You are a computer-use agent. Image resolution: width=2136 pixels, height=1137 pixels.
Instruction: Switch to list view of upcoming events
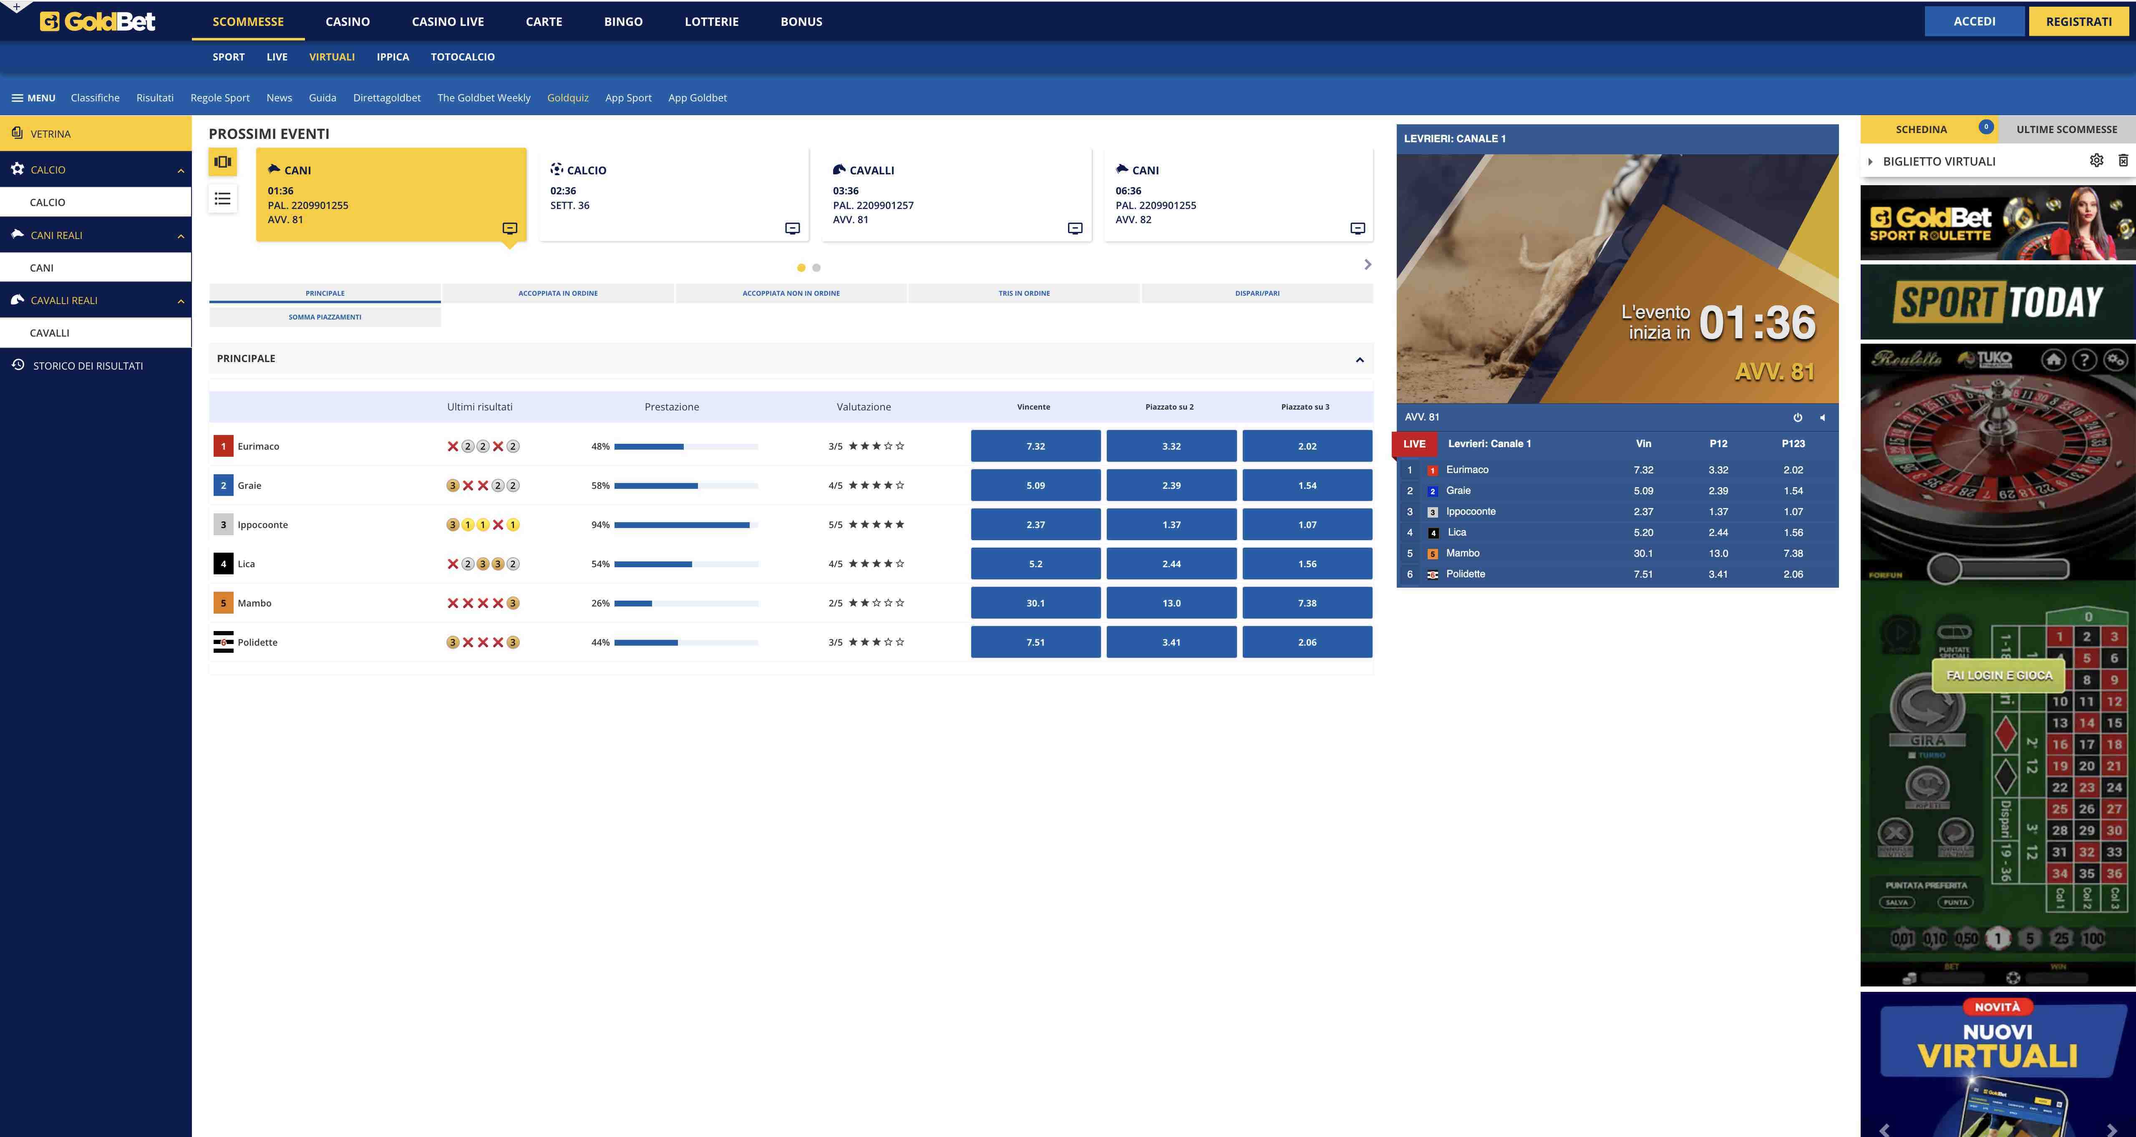[222, 198]
